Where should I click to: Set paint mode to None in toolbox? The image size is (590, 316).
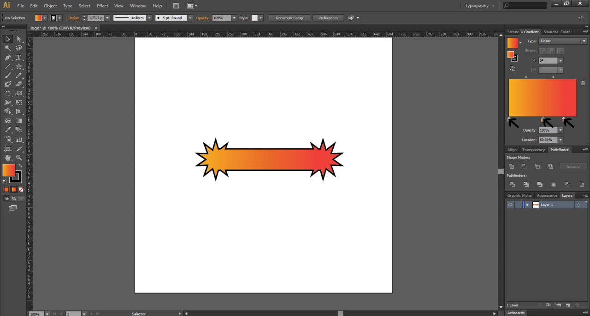[x=21, y=189]
